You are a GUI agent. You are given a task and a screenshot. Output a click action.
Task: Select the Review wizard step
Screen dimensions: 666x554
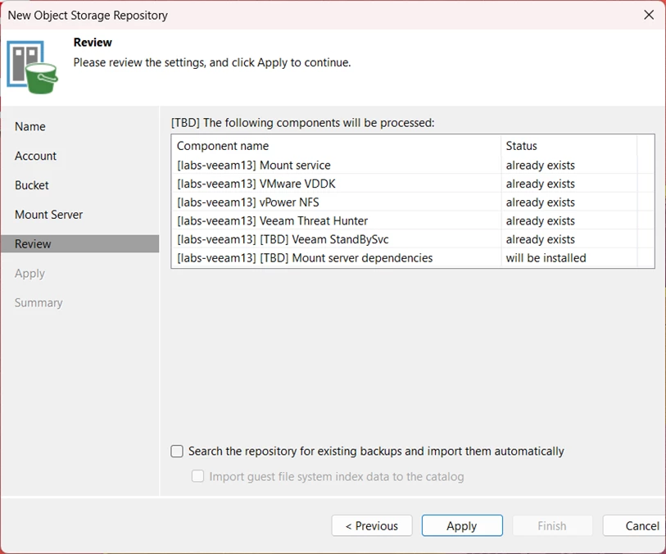(x=79, y=244)
